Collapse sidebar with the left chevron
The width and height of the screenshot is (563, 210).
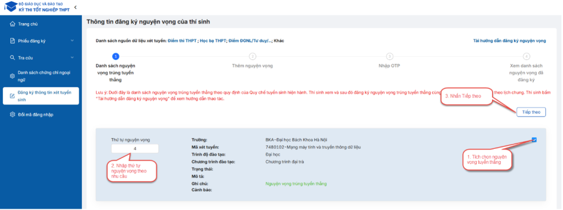[75, 7]
